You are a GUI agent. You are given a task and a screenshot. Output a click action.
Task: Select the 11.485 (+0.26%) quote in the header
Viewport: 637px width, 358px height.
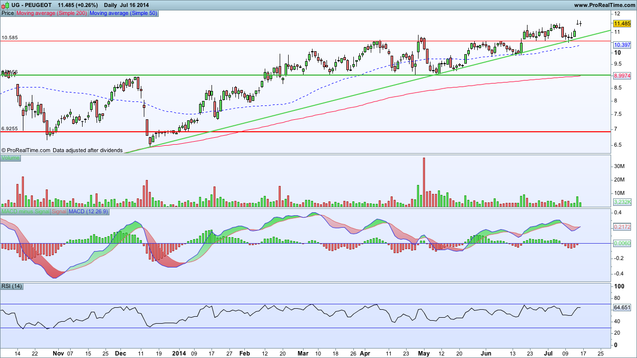pyautogui.click(x=78, y=5)
